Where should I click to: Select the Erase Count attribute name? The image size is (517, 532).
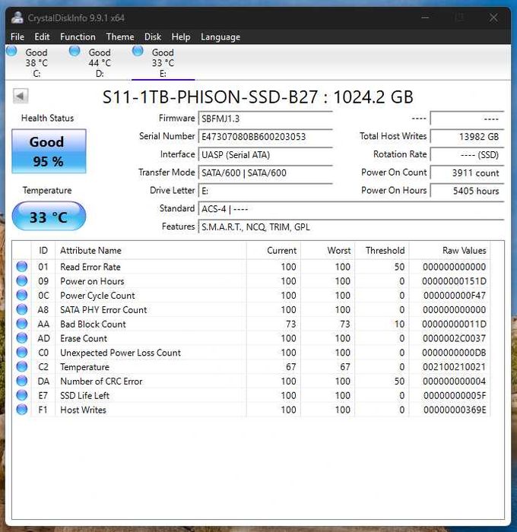tap(84, 338)
